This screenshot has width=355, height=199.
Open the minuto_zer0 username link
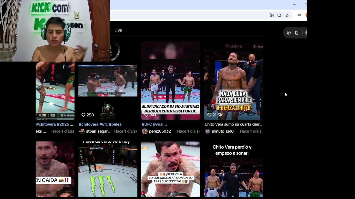point(222,131)
